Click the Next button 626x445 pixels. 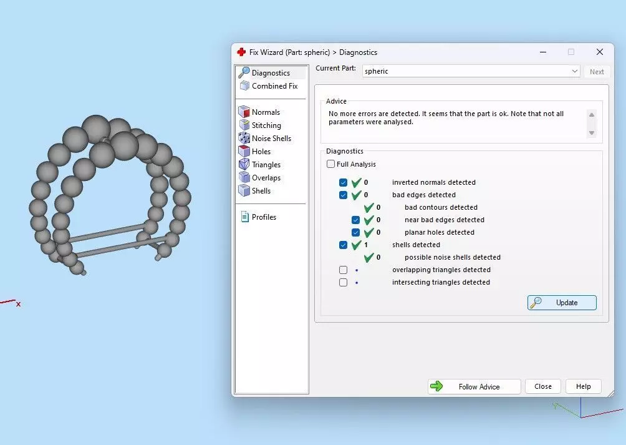597,72
